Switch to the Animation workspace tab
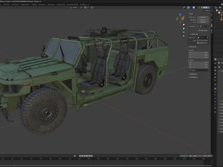This screenshot has height=167, width=223. pyautogui.click(x=42, y=5)
